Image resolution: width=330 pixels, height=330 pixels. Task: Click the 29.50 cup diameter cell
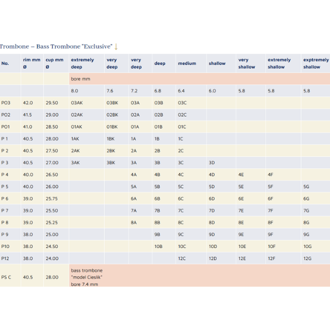pyautogui.click(x=52, y=102)
